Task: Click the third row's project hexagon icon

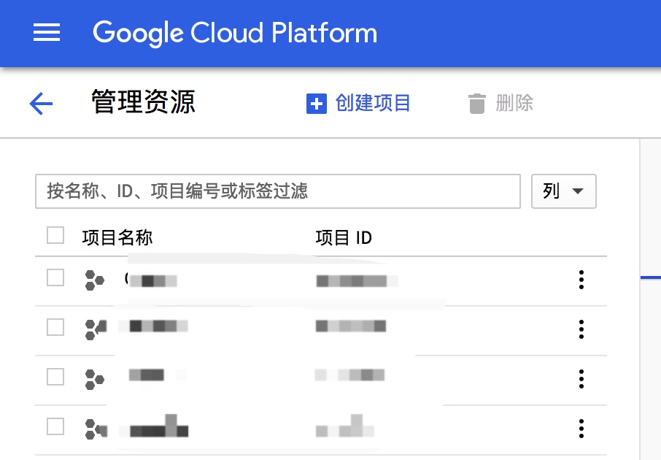Action: 94,380
